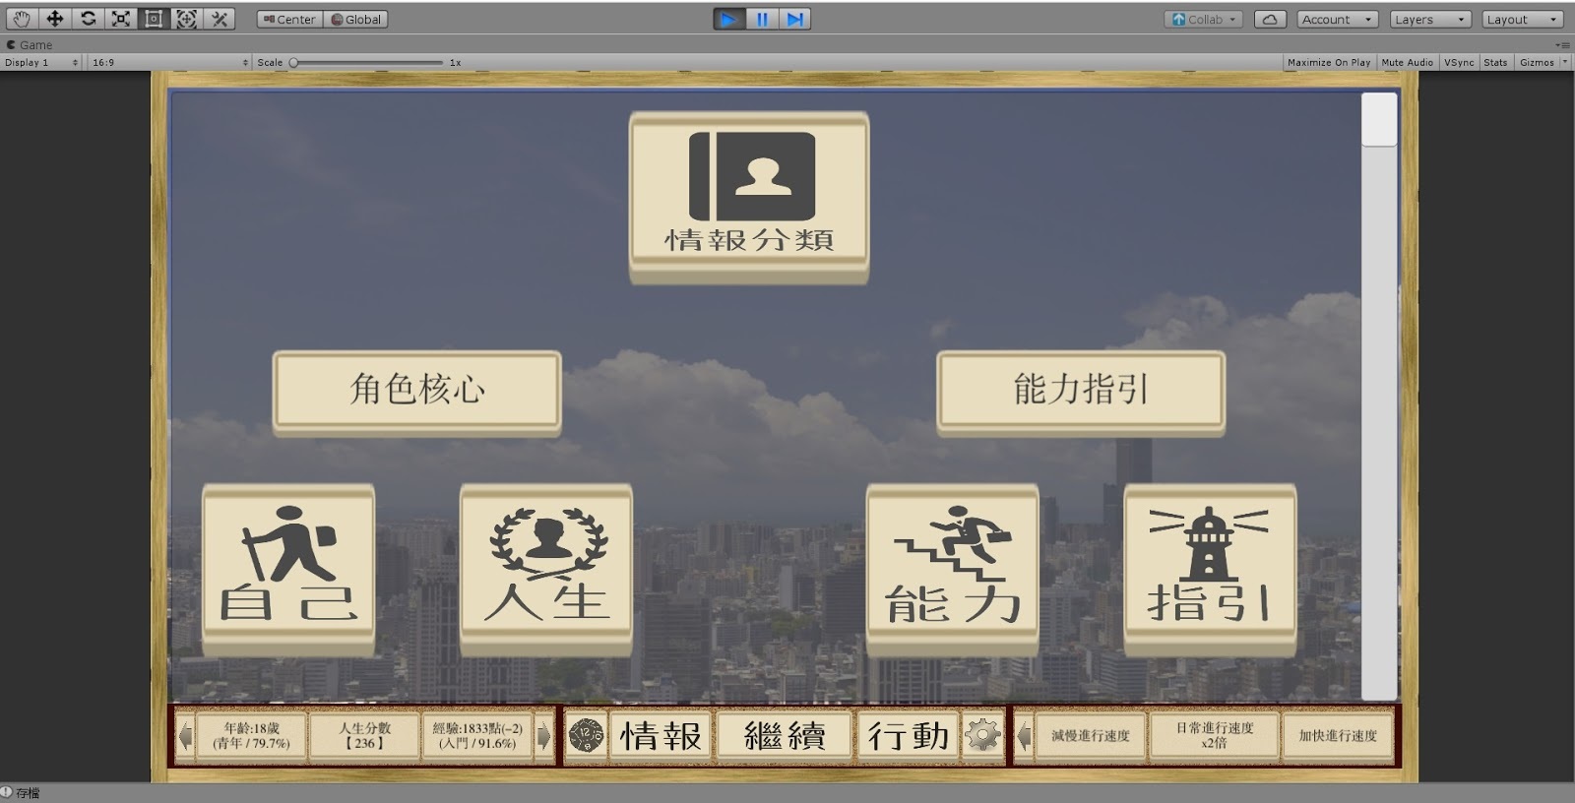
Task: Click the cloud services icon
Action: coord(1270,19)
